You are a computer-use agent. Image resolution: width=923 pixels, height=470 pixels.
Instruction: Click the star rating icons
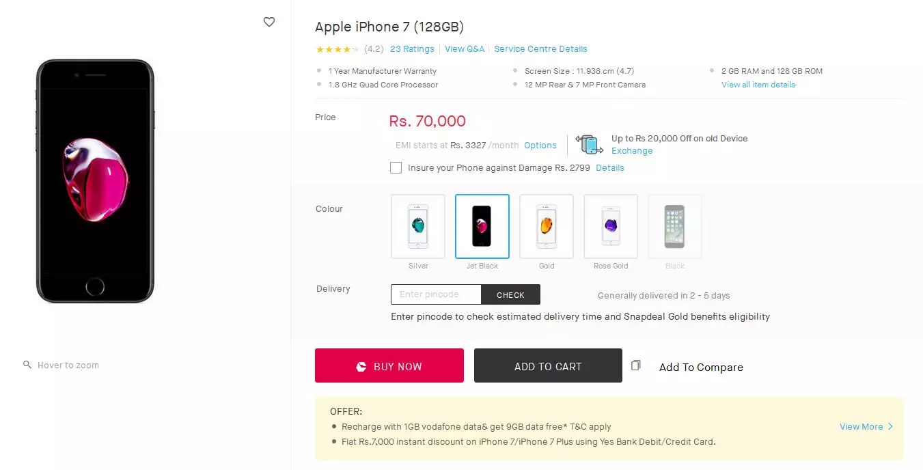[x=337, y=49]
